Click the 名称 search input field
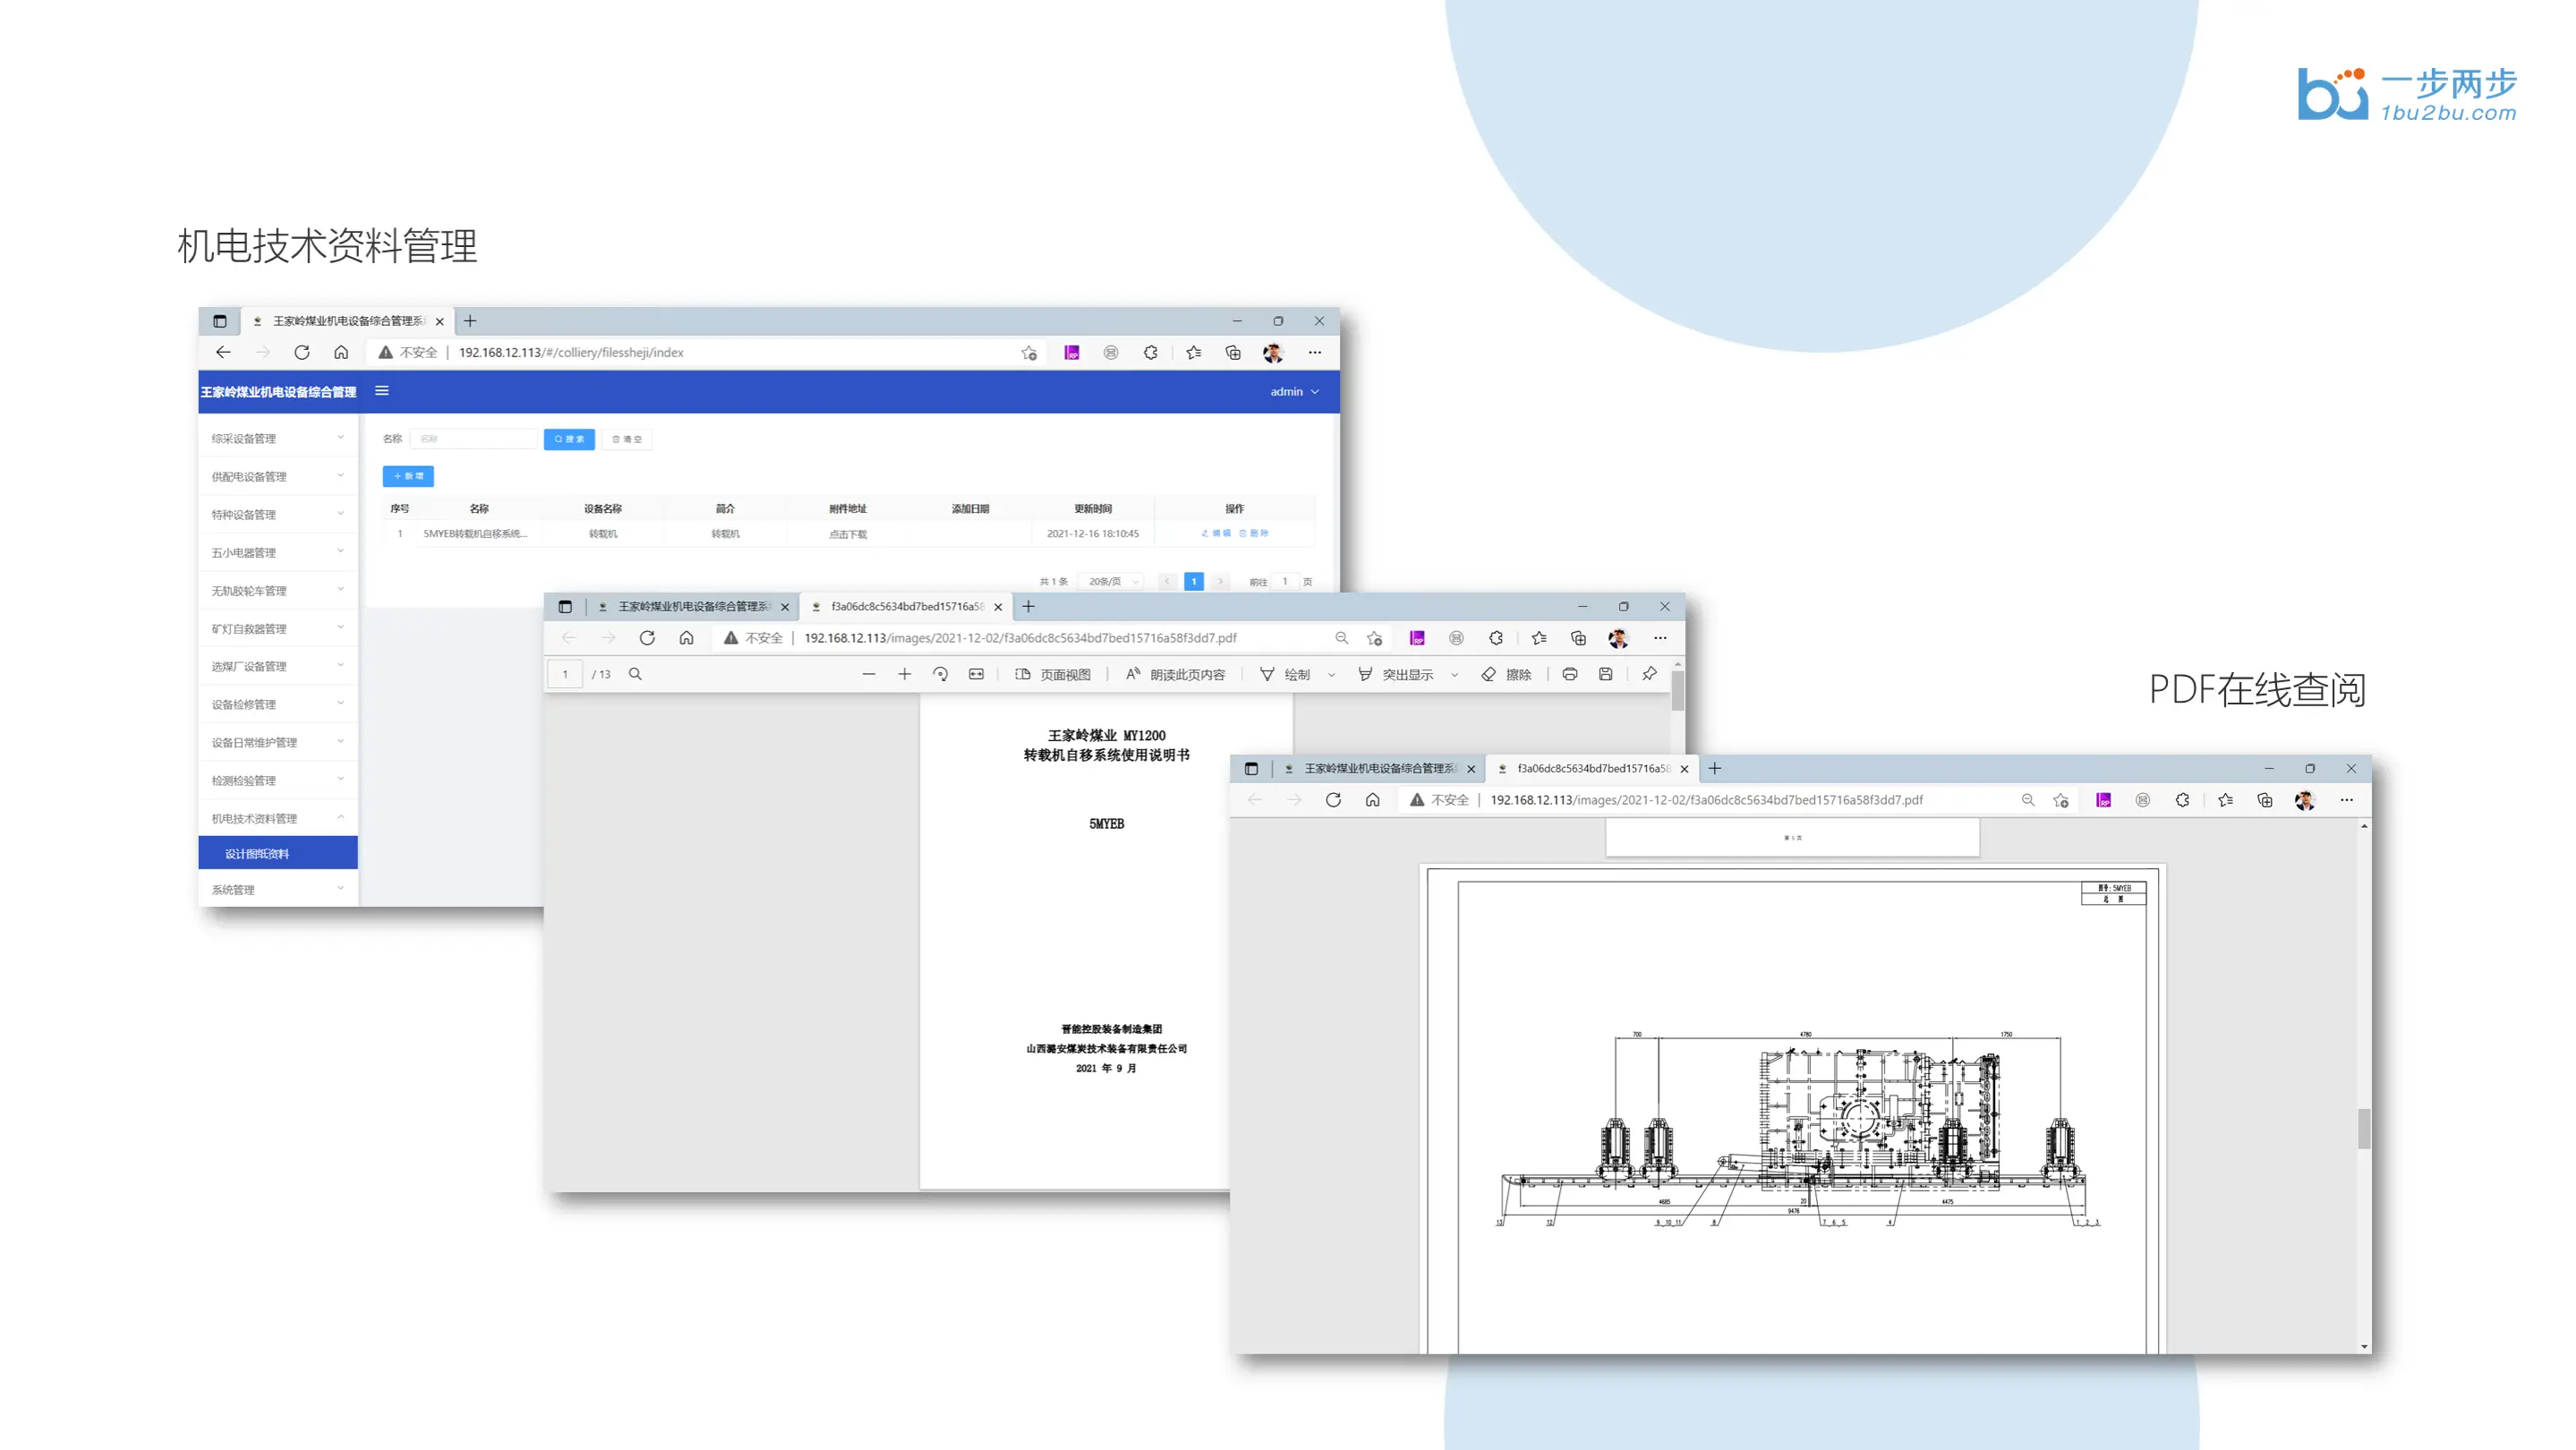The width and height of the screenshot is (2576, 1450). pos(474,439)
